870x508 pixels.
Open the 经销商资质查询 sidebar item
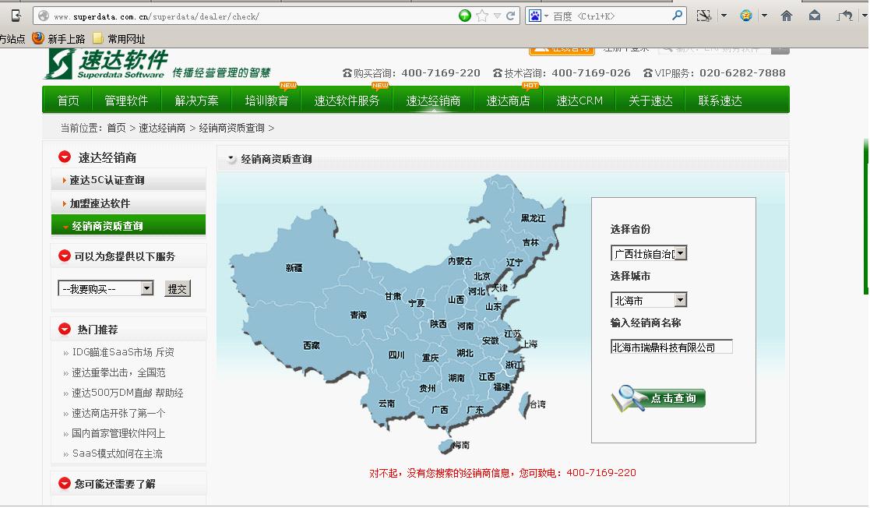(129, 225)
